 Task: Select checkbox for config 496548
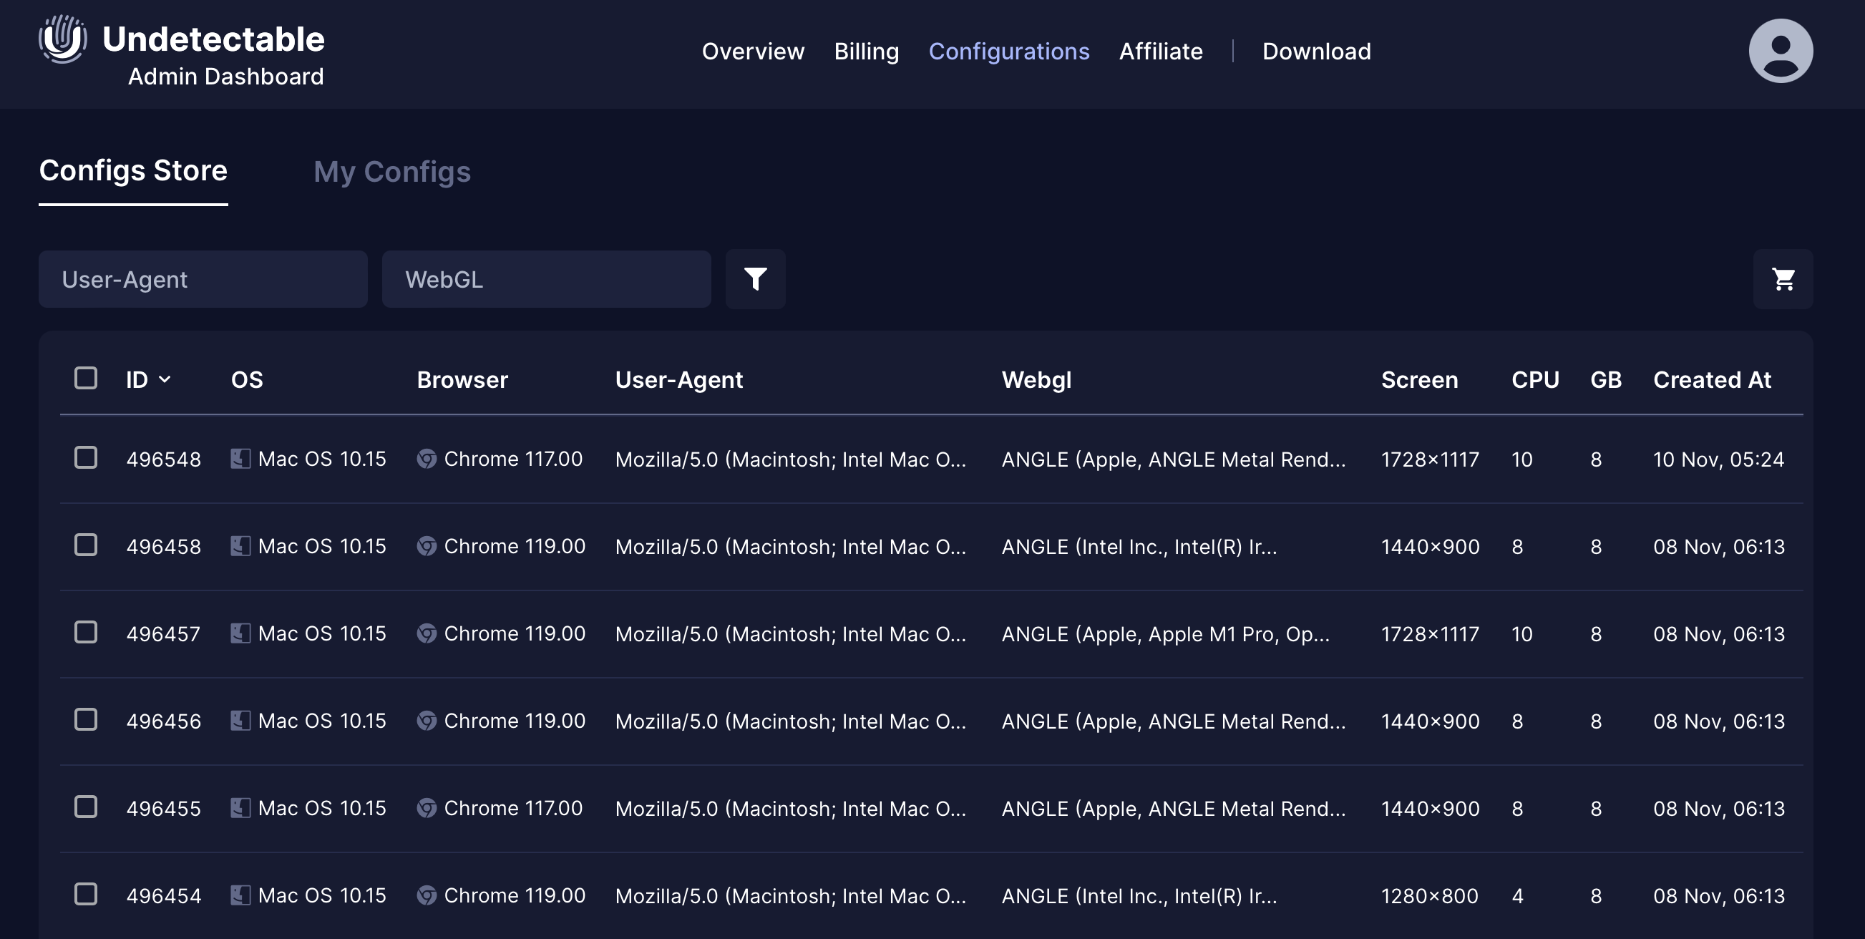(x=85, y=457)
